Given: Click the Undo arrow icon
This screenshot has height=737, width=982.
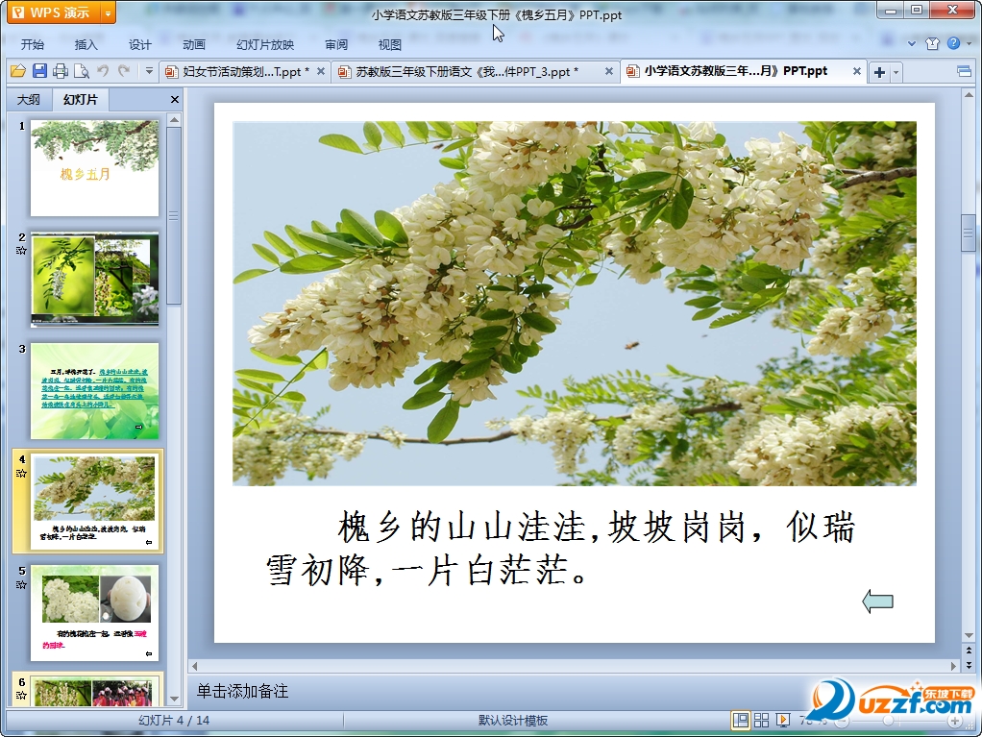Looking at the screenshot, I should pos(103,71).
